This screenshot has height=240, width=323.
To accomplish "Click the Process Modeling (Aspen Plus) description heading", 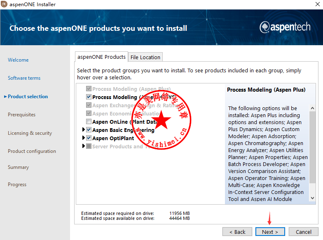I will [x=266, y=90].
